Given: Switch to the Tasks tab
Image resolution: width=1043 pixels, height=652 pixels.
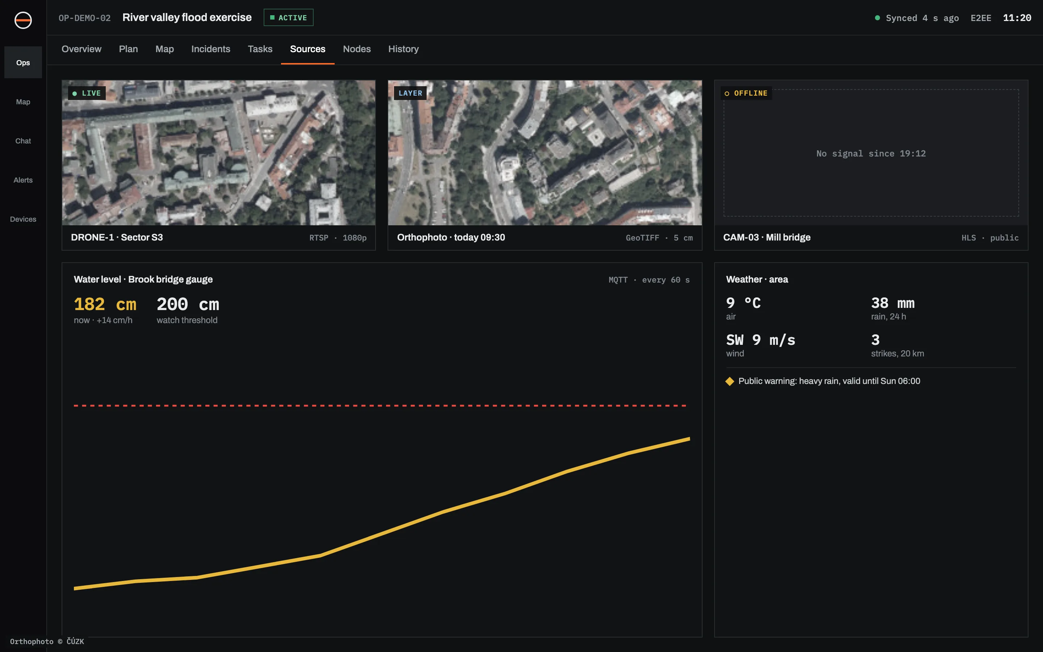Looking at the screenshot, I should click(x=260, y=49).
